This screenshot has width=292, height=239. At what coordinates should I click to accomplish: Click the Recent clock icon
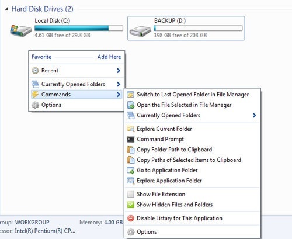point(35,71)
